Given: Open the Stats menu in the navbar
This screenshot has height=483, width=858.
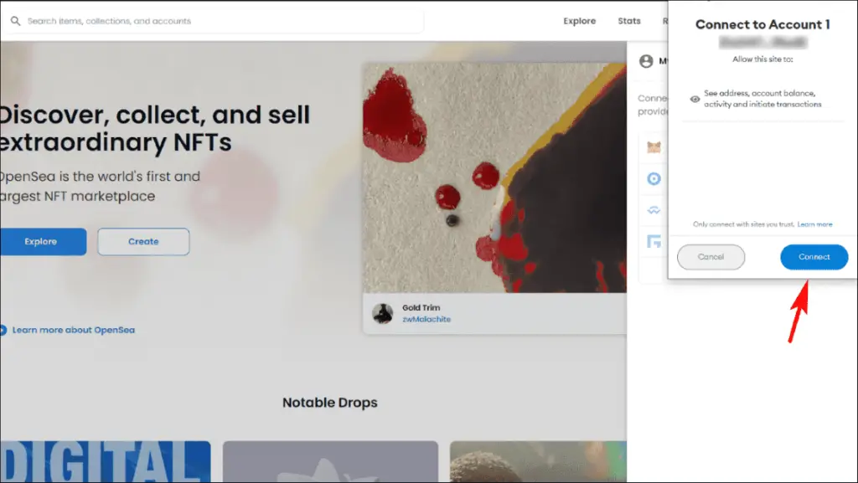Looking at the screenshot, I should 629,21.
